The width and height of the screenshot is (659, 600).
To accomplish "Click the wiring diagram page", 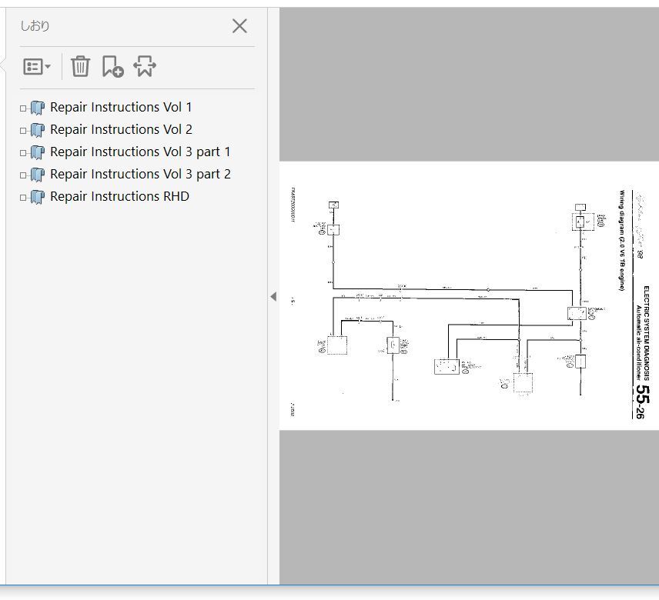I will pos(468,296).
